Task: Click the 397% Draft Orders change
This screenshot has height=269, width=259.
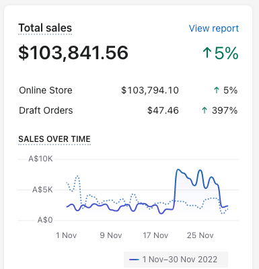Action: 225,110
